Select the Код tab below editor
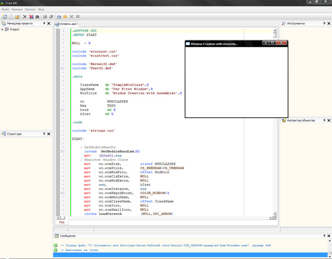 [61, 222]
